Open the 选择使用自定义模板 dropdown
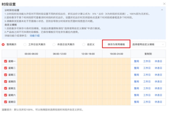Viewport: 170px width, 113px height. pos(148,45)
